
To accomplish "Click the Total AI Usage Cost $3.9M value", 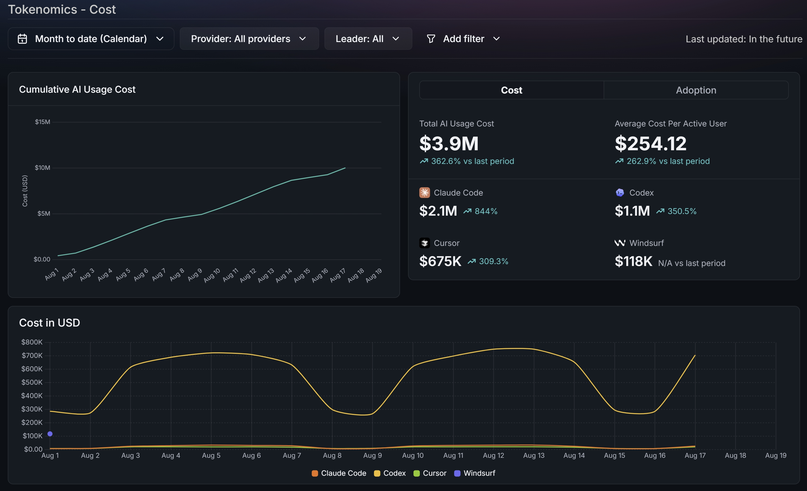I will (x=449, y=143).
